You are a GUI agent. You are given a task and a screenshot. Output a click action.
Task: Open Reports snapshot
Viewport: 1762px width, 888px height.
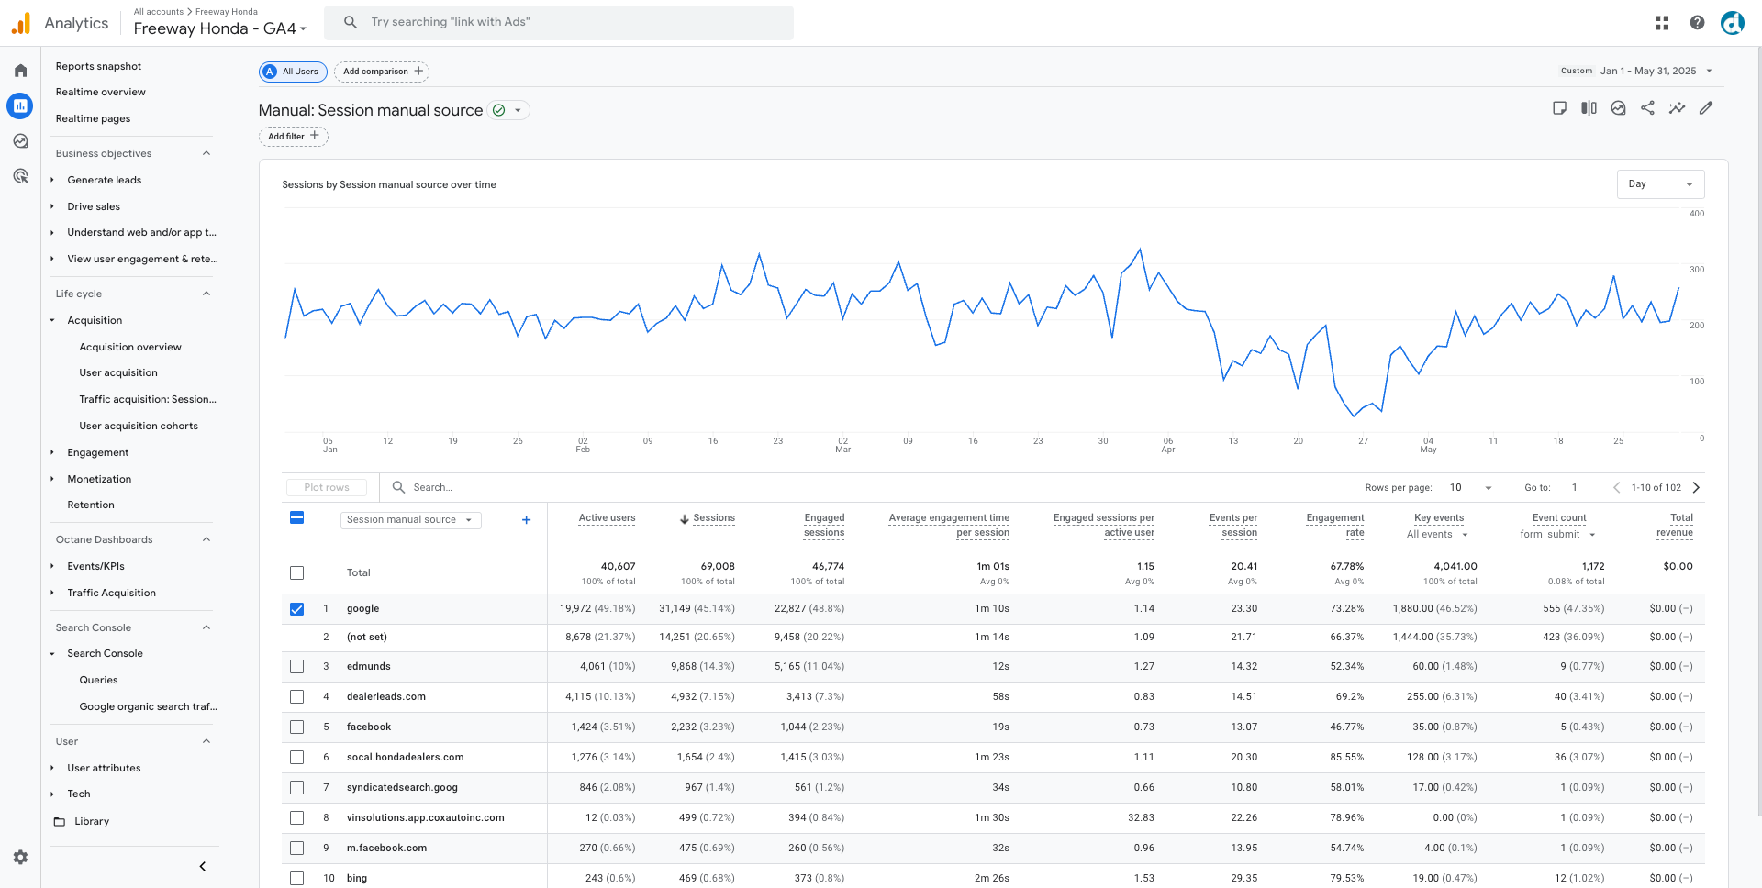[x=98, y=66]
